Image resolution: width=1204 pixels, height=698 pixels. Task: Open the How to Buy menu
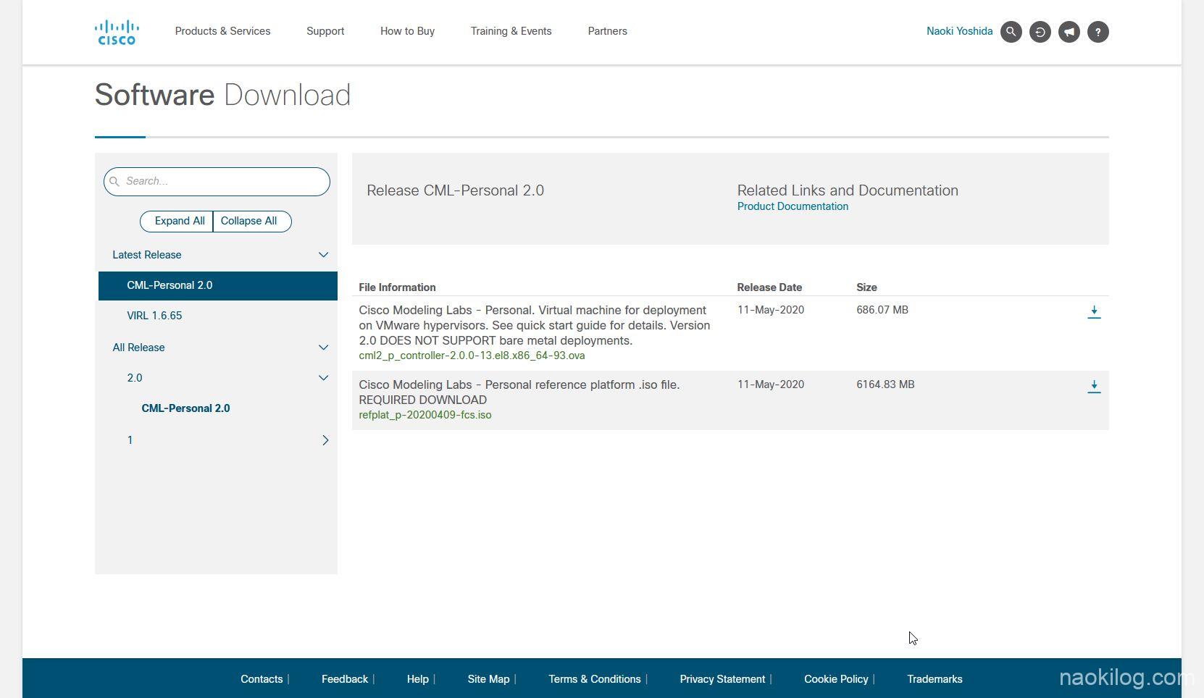coord(407,31)
